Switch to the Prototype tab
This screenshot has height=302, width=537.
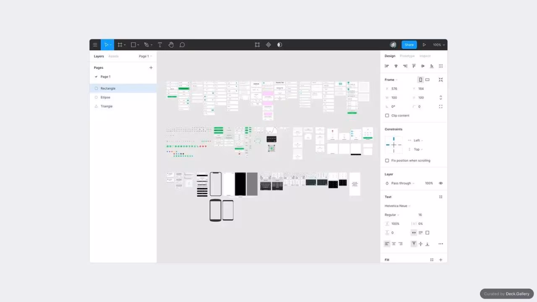pos(407,56)
